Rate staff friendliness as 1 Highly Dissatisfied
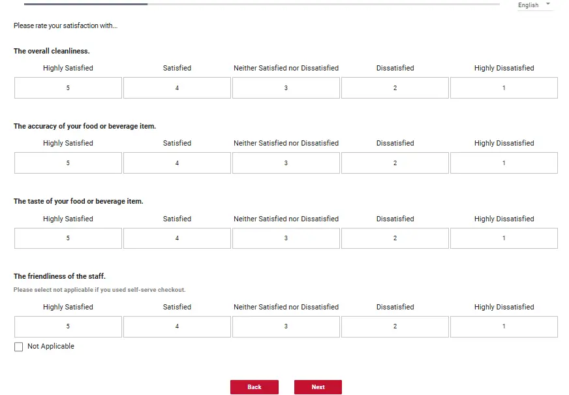Screen dimensions: 569x395 [x=504, y=326]
